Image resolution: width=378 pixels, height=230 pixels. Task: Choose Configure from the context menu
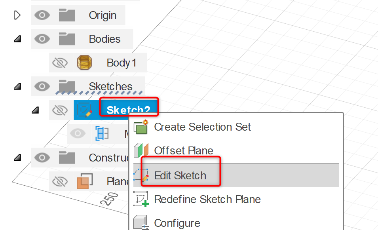177,222
